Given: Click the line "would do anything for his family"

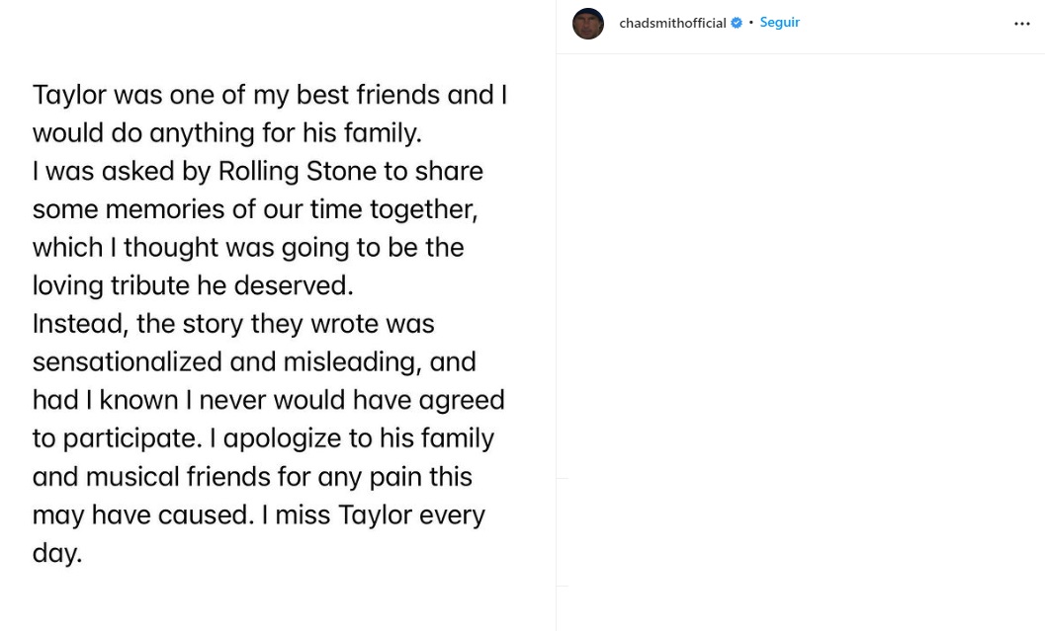Looking at the screenshot, I should click(x=226, y=132).
